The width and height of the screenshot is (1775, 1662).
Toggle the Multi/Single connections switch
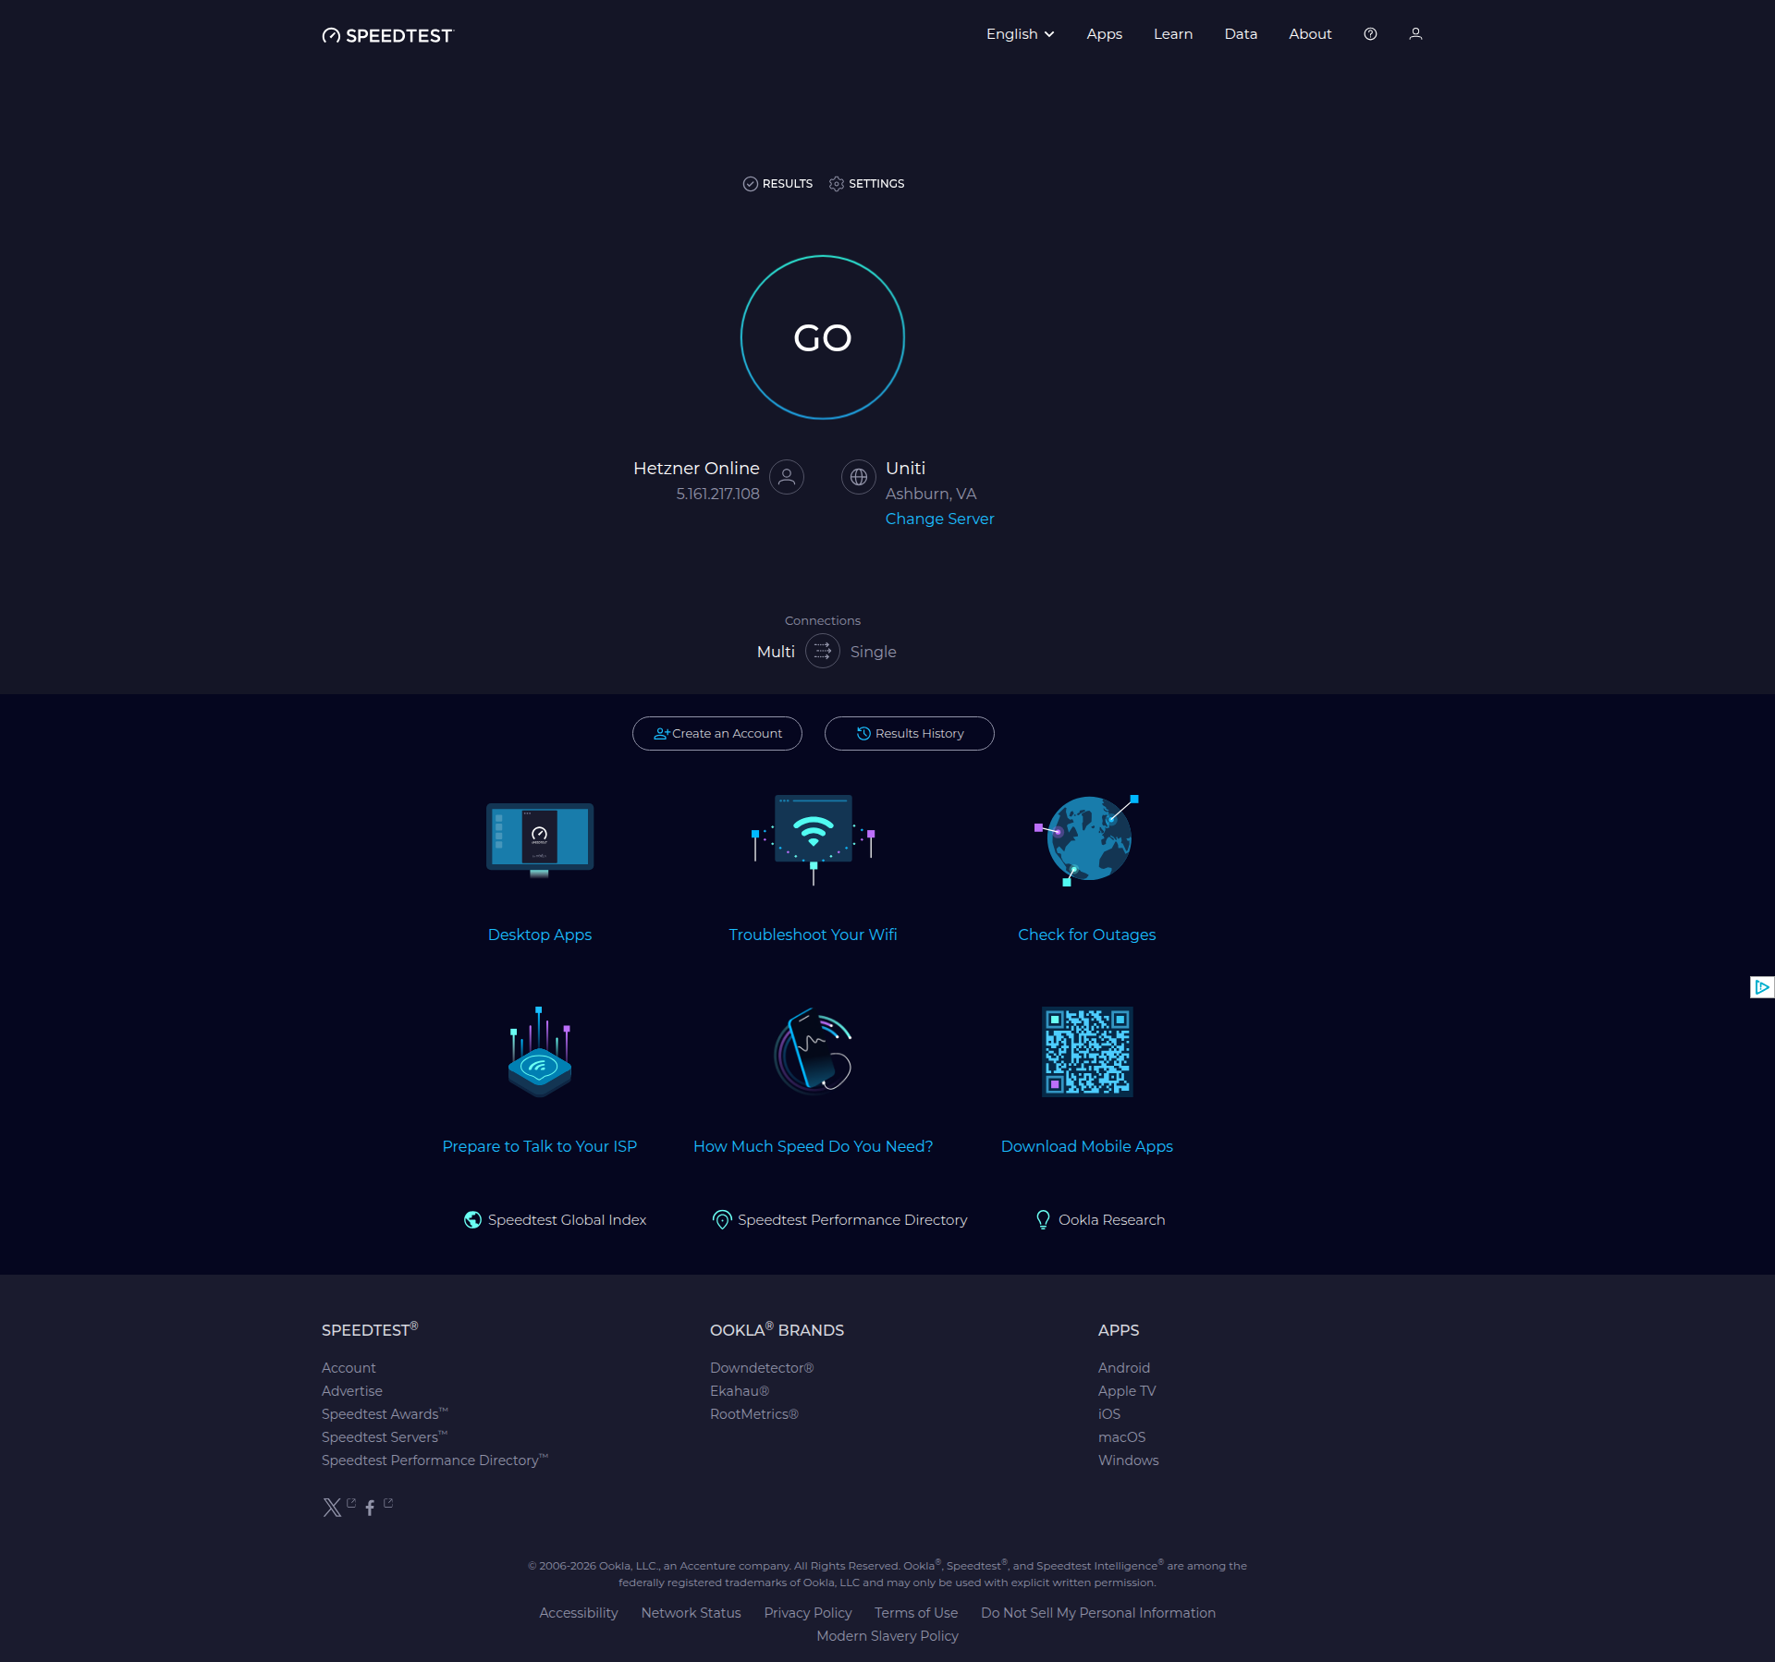tap(823, 651)
